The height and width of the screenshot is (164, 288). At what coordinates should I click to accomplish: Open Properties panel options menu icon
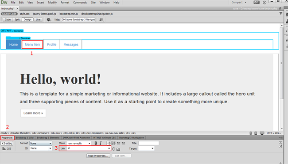point(281,137)
